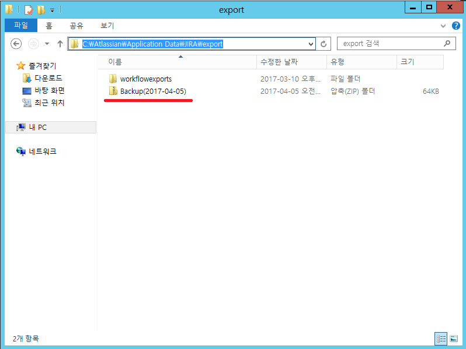Expand the address bar history dropdown
Screen dimensions: 466x349
coord(311,44)
